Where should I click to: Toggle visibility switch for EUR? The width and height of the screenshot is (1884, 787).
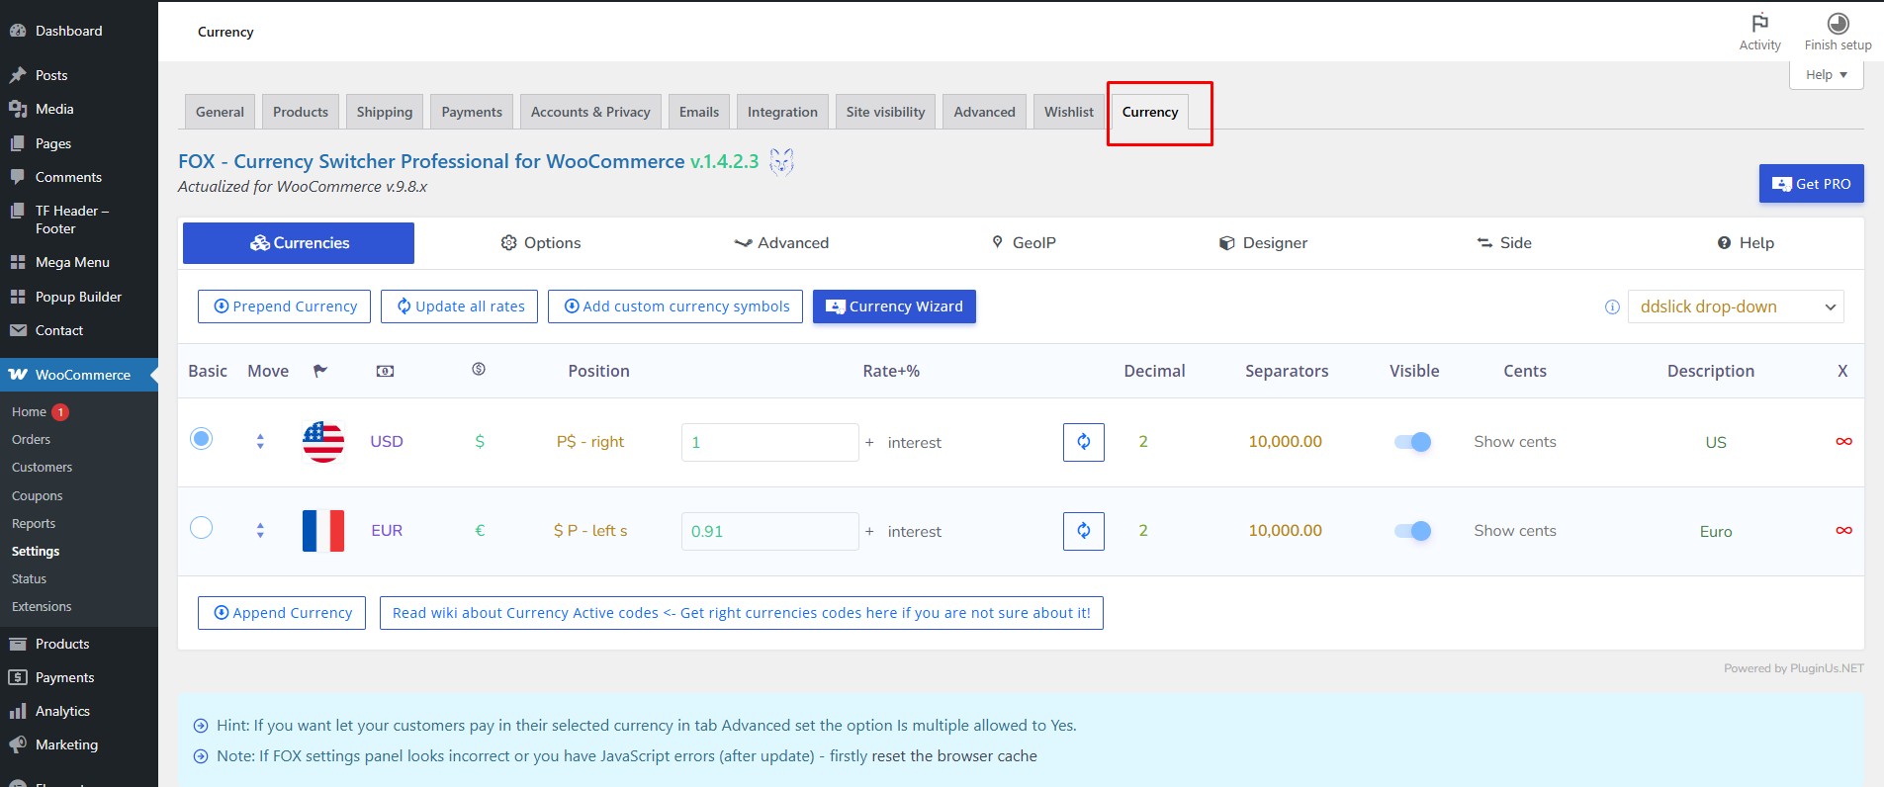[x=1413, y=531]
